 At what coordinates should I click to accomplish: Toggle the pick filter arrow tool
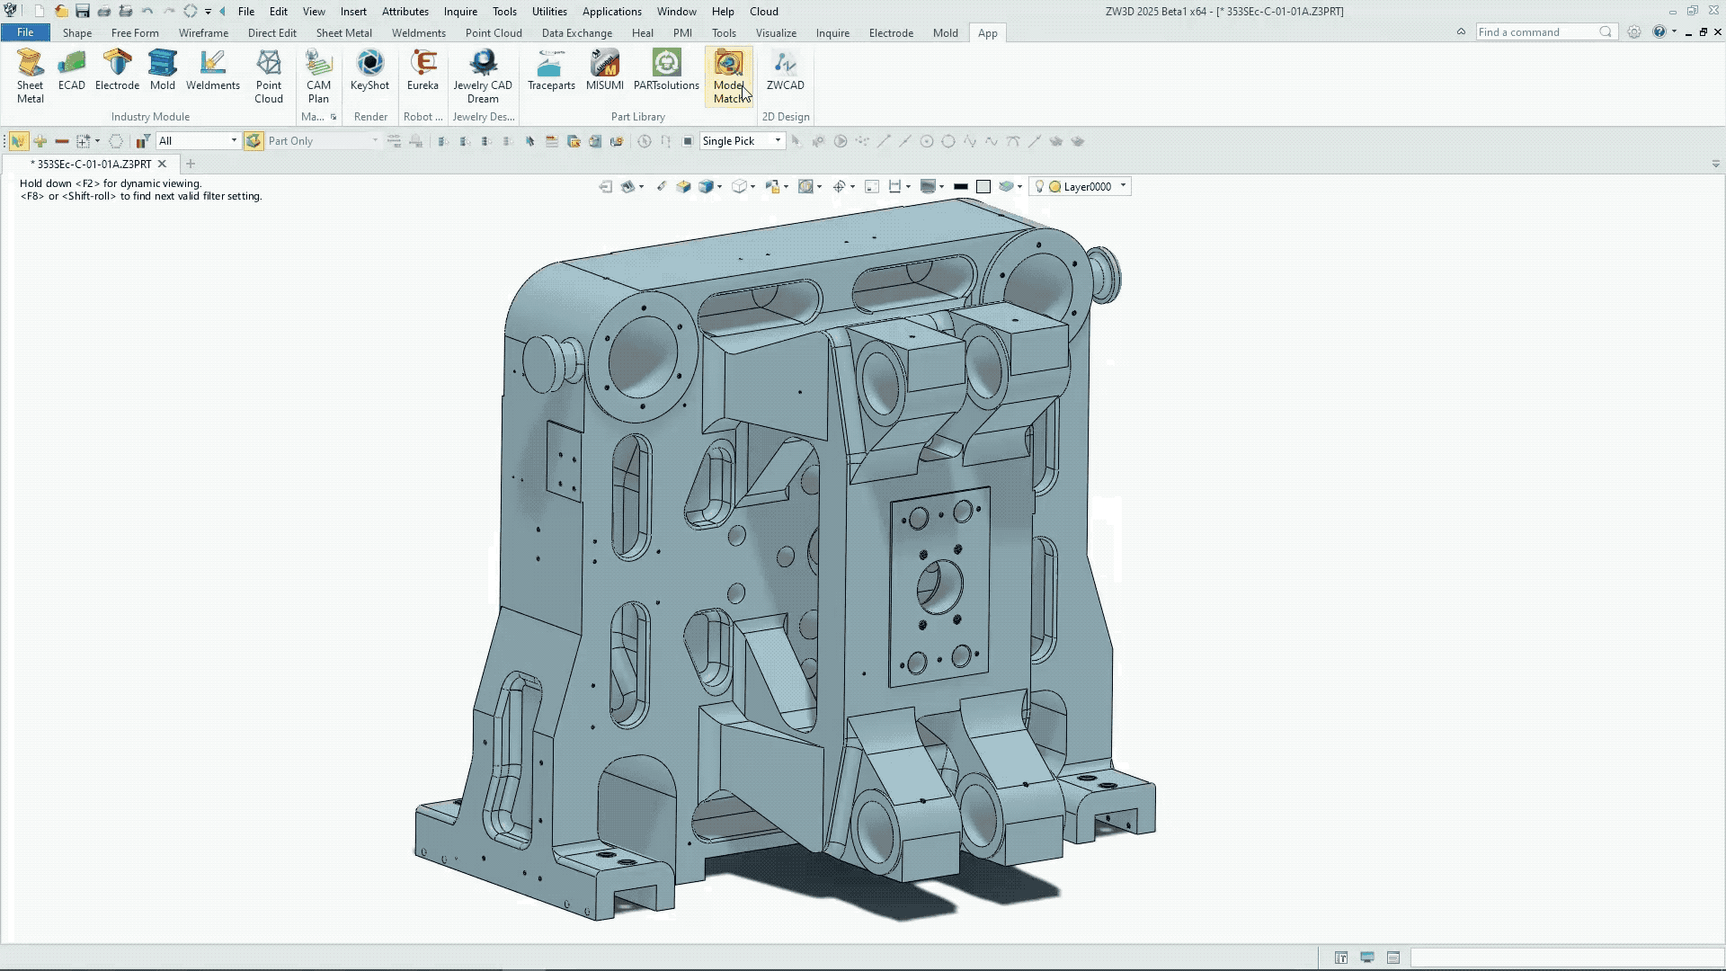(x=18, y=141)
